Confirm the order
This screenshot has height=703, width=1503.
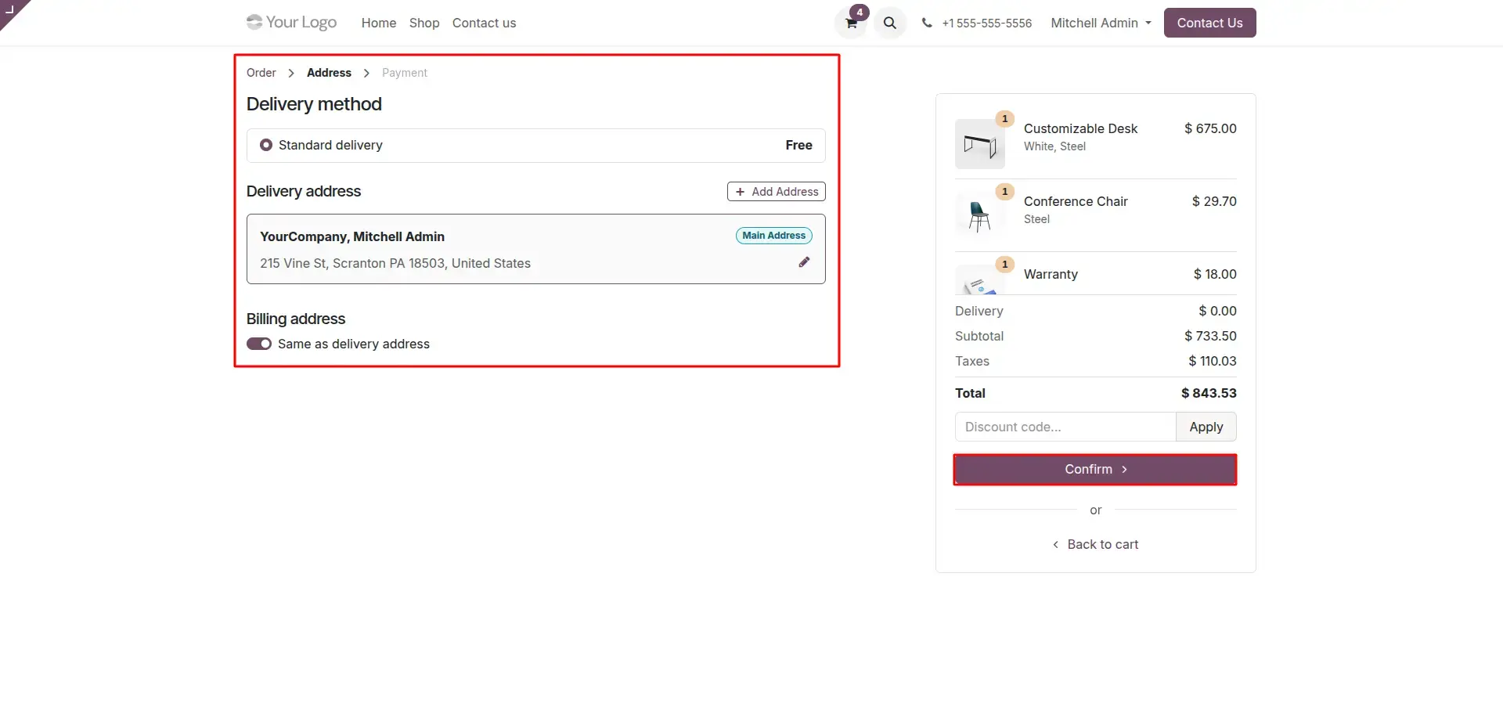point(1095,470)
